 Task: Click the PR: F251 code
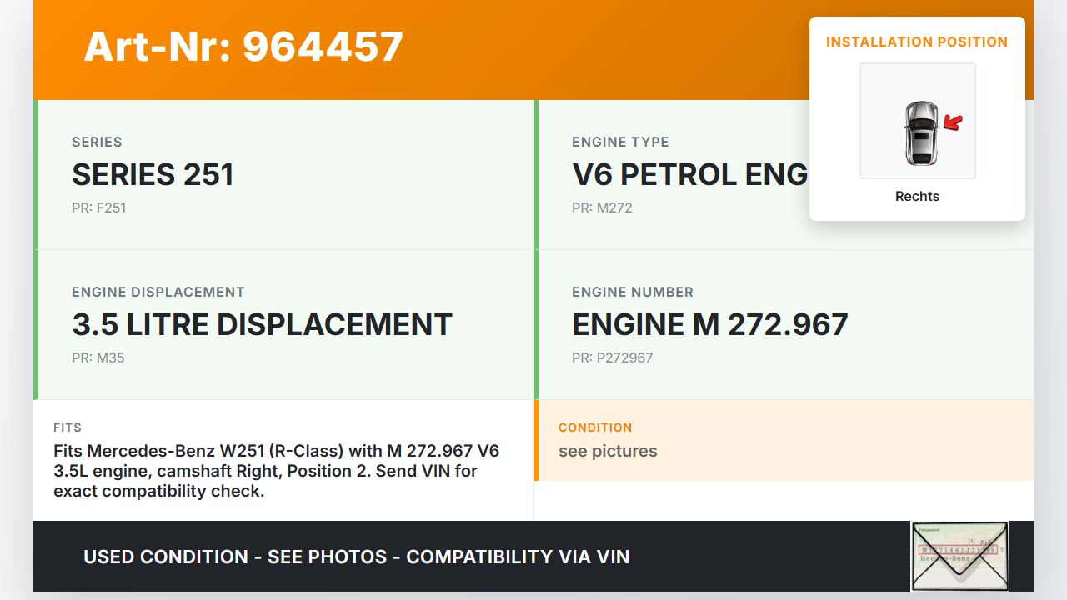pyautogui.click(x=98, y=207)
